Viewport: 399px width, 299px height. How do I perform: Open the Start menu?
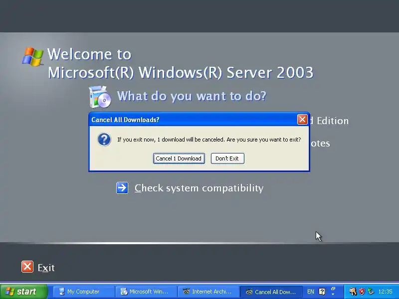[x=24, y=292]
